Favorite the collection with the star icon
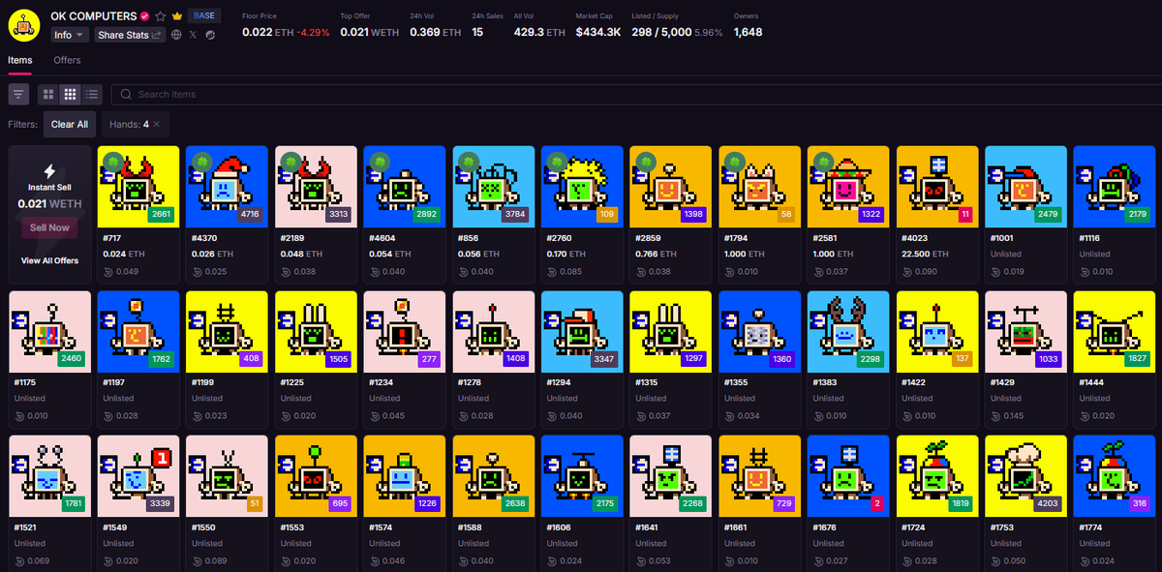Screen dimensions: 1162x572 click(x=161, y=16)
